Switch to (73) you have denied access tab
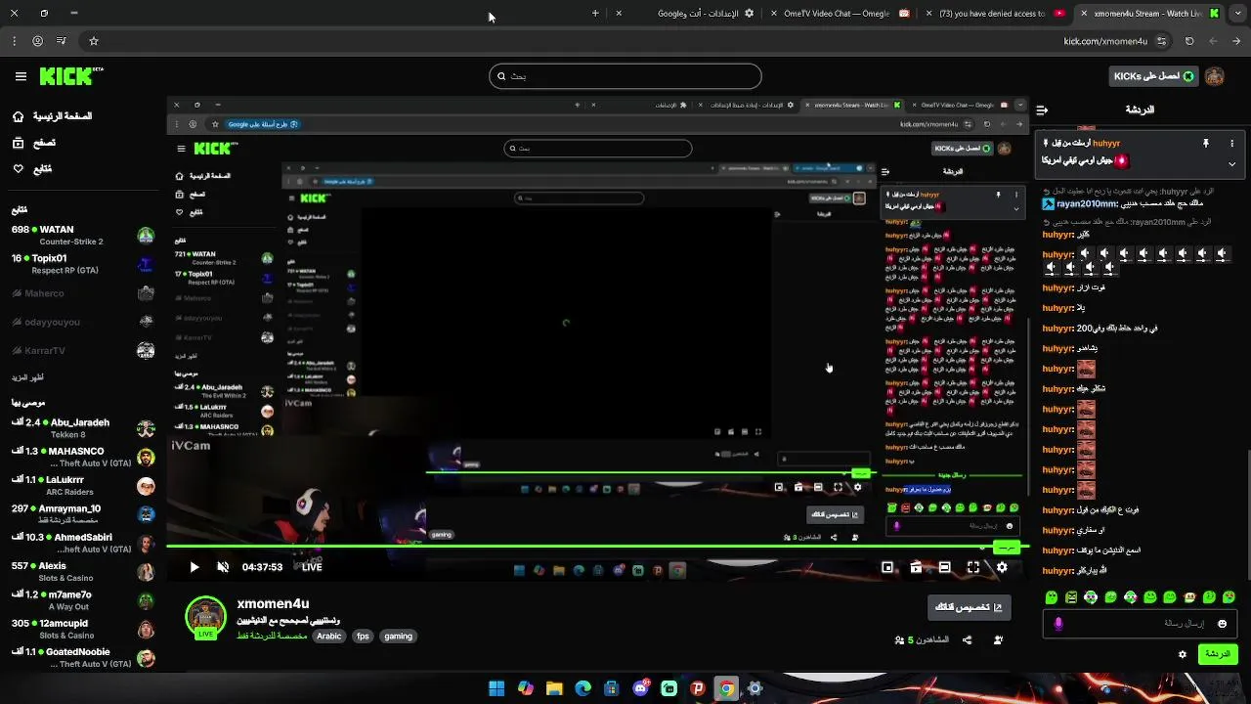1251x704 pixels. click(995, 14)
